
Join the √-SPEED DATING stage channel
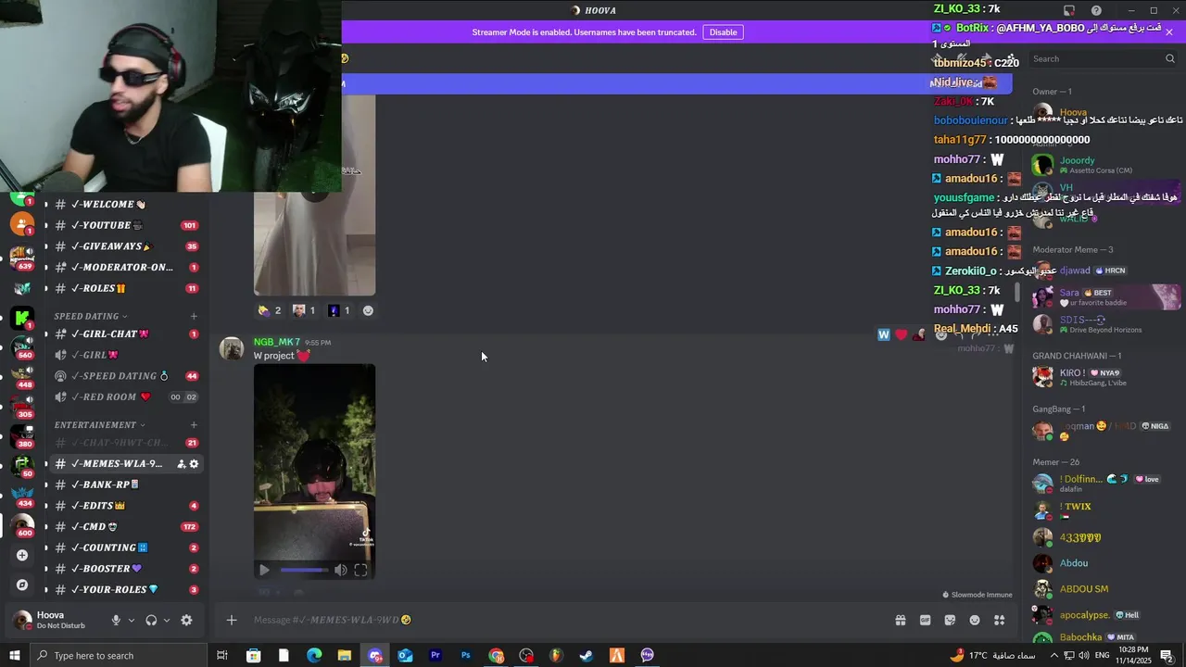click(120, 376)
